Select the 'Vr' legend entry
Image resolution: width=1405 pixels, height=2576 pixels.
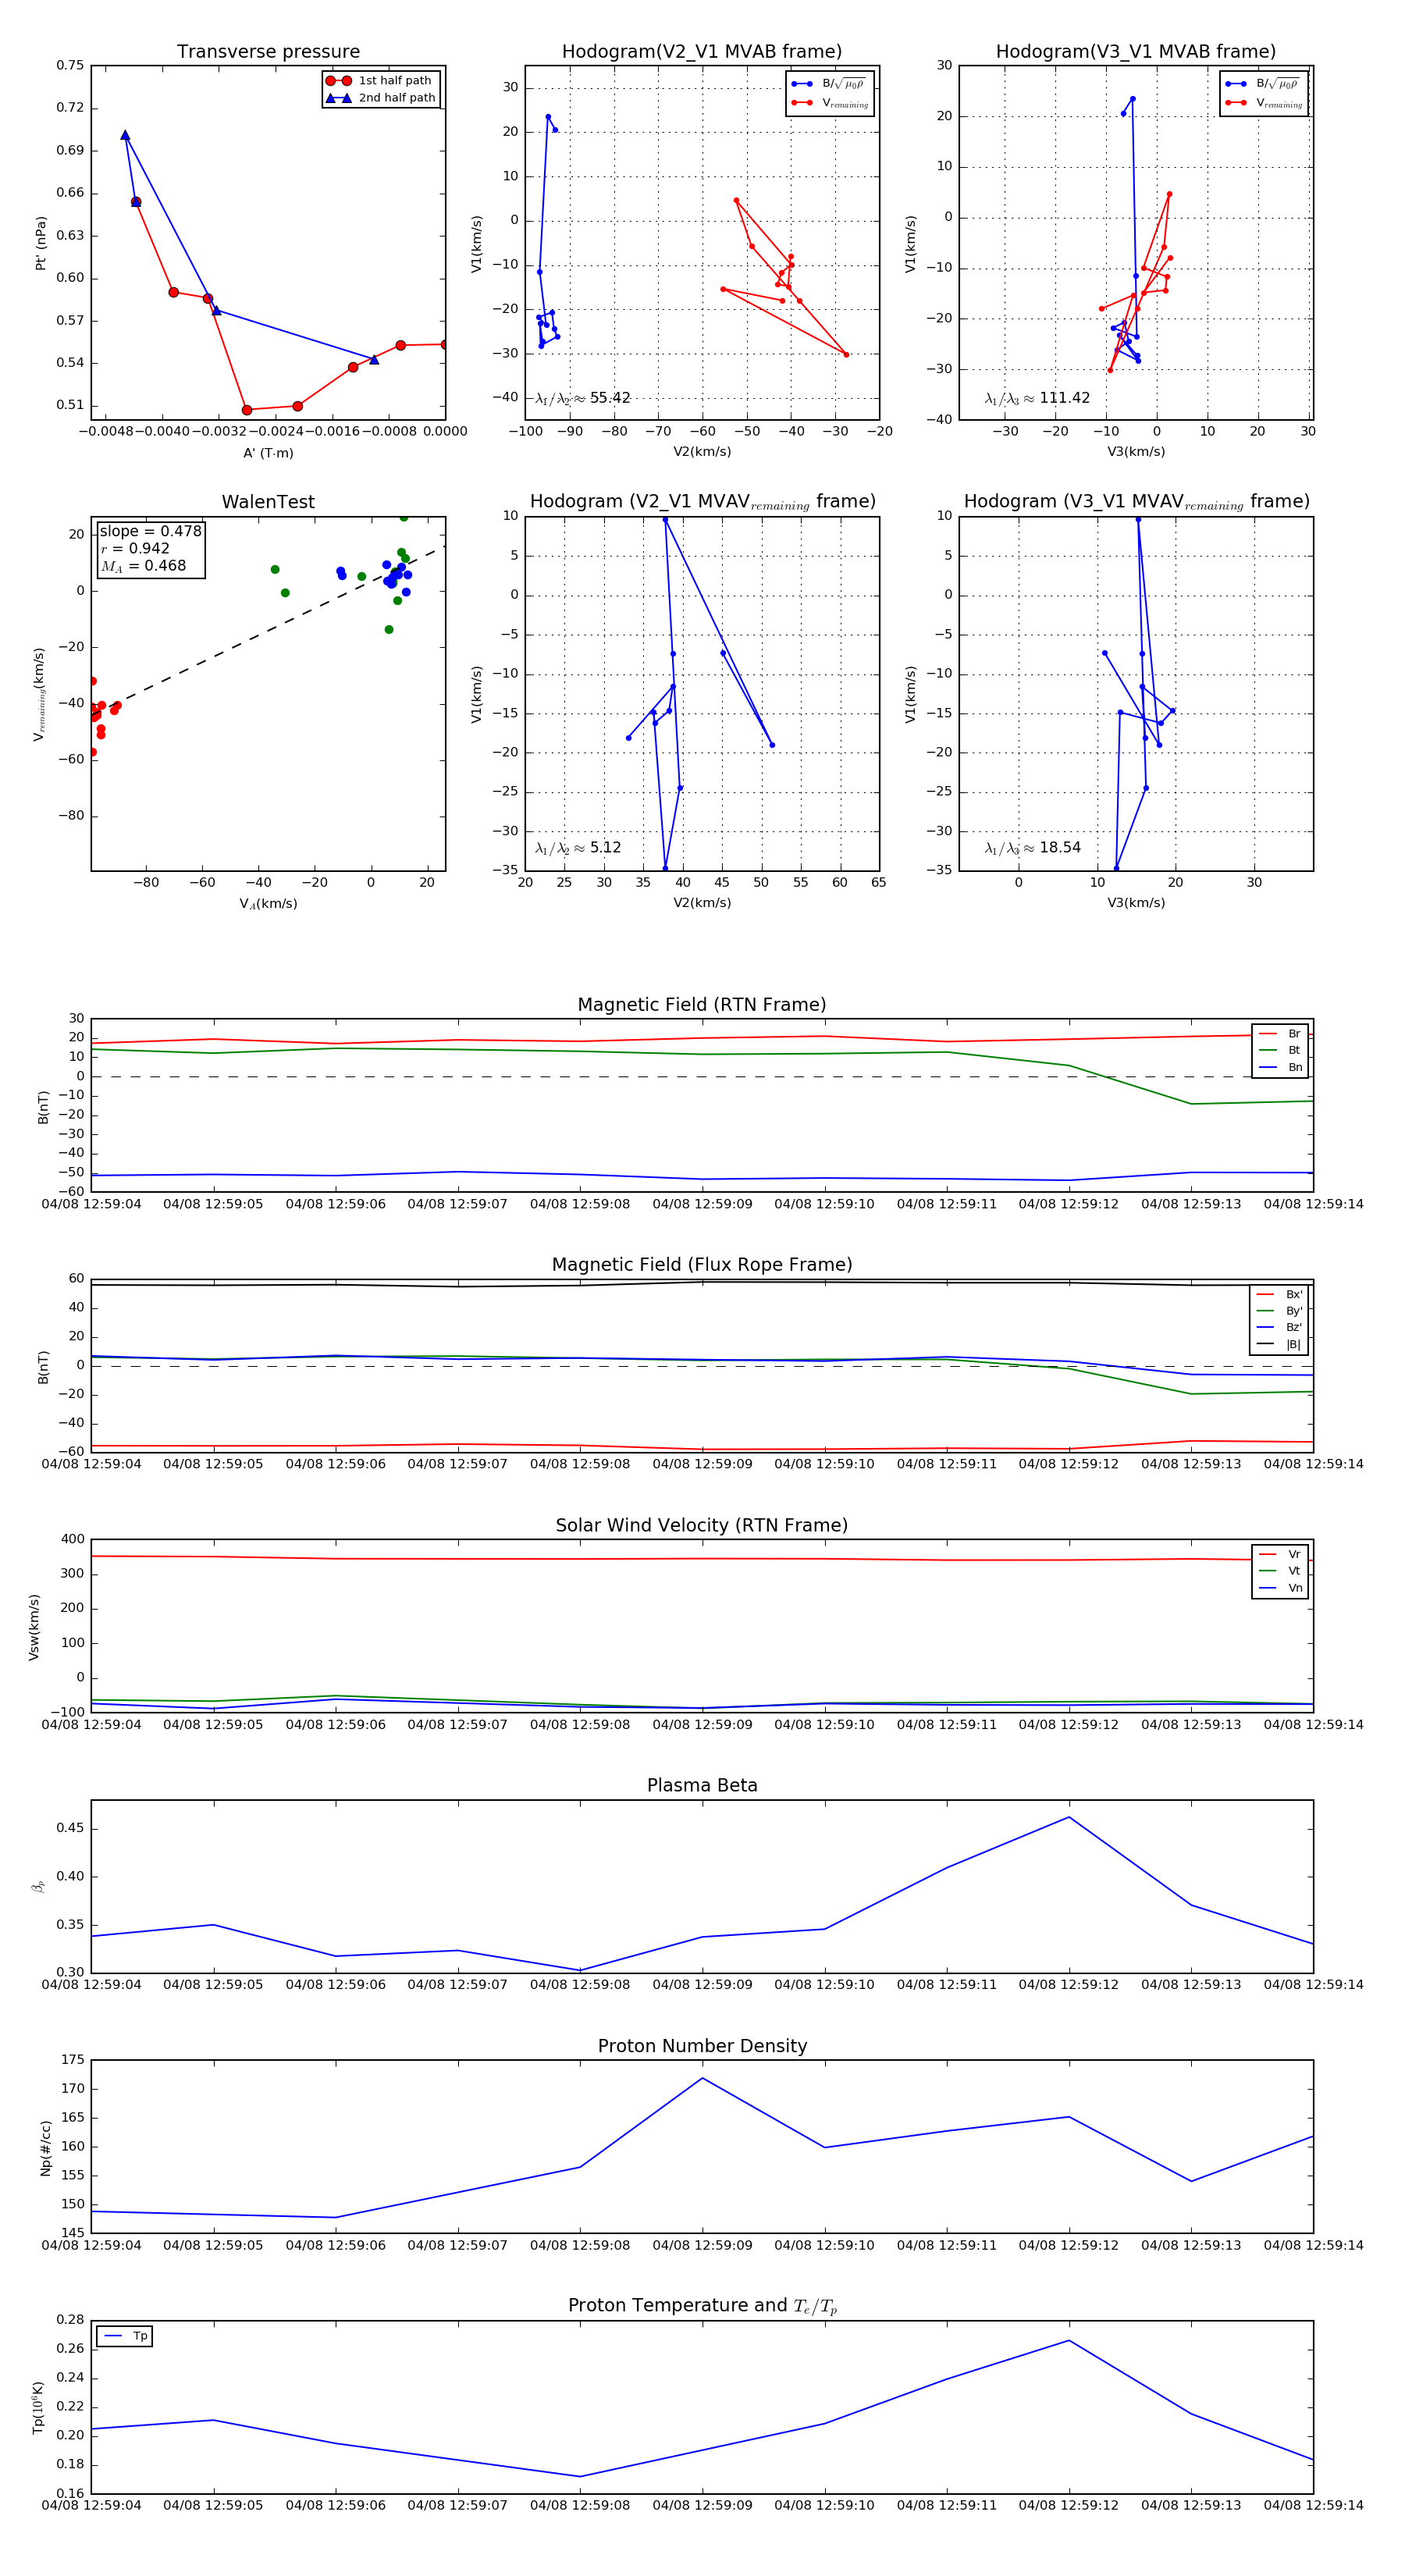pos(1280,1554)
